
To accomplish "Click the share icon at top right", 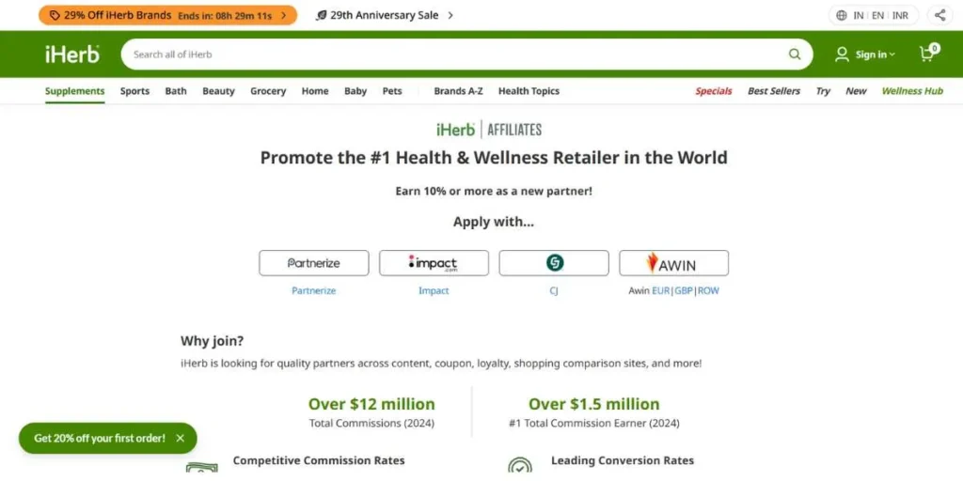I will click(940, 15).
